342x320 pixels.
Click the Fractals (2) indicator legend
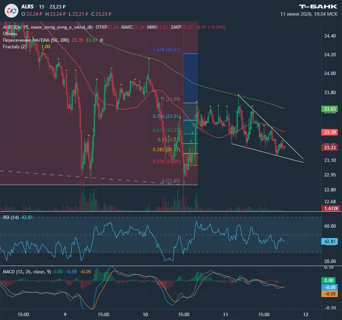(x=15, y=47)
